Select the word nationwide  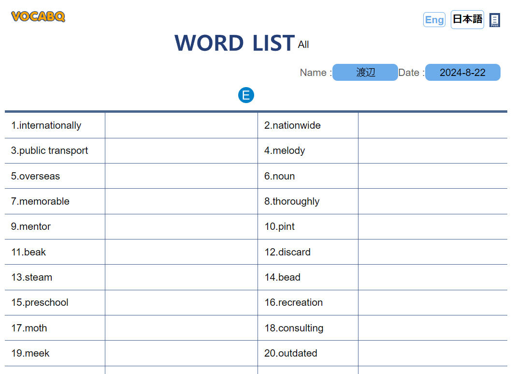point(292,125)
